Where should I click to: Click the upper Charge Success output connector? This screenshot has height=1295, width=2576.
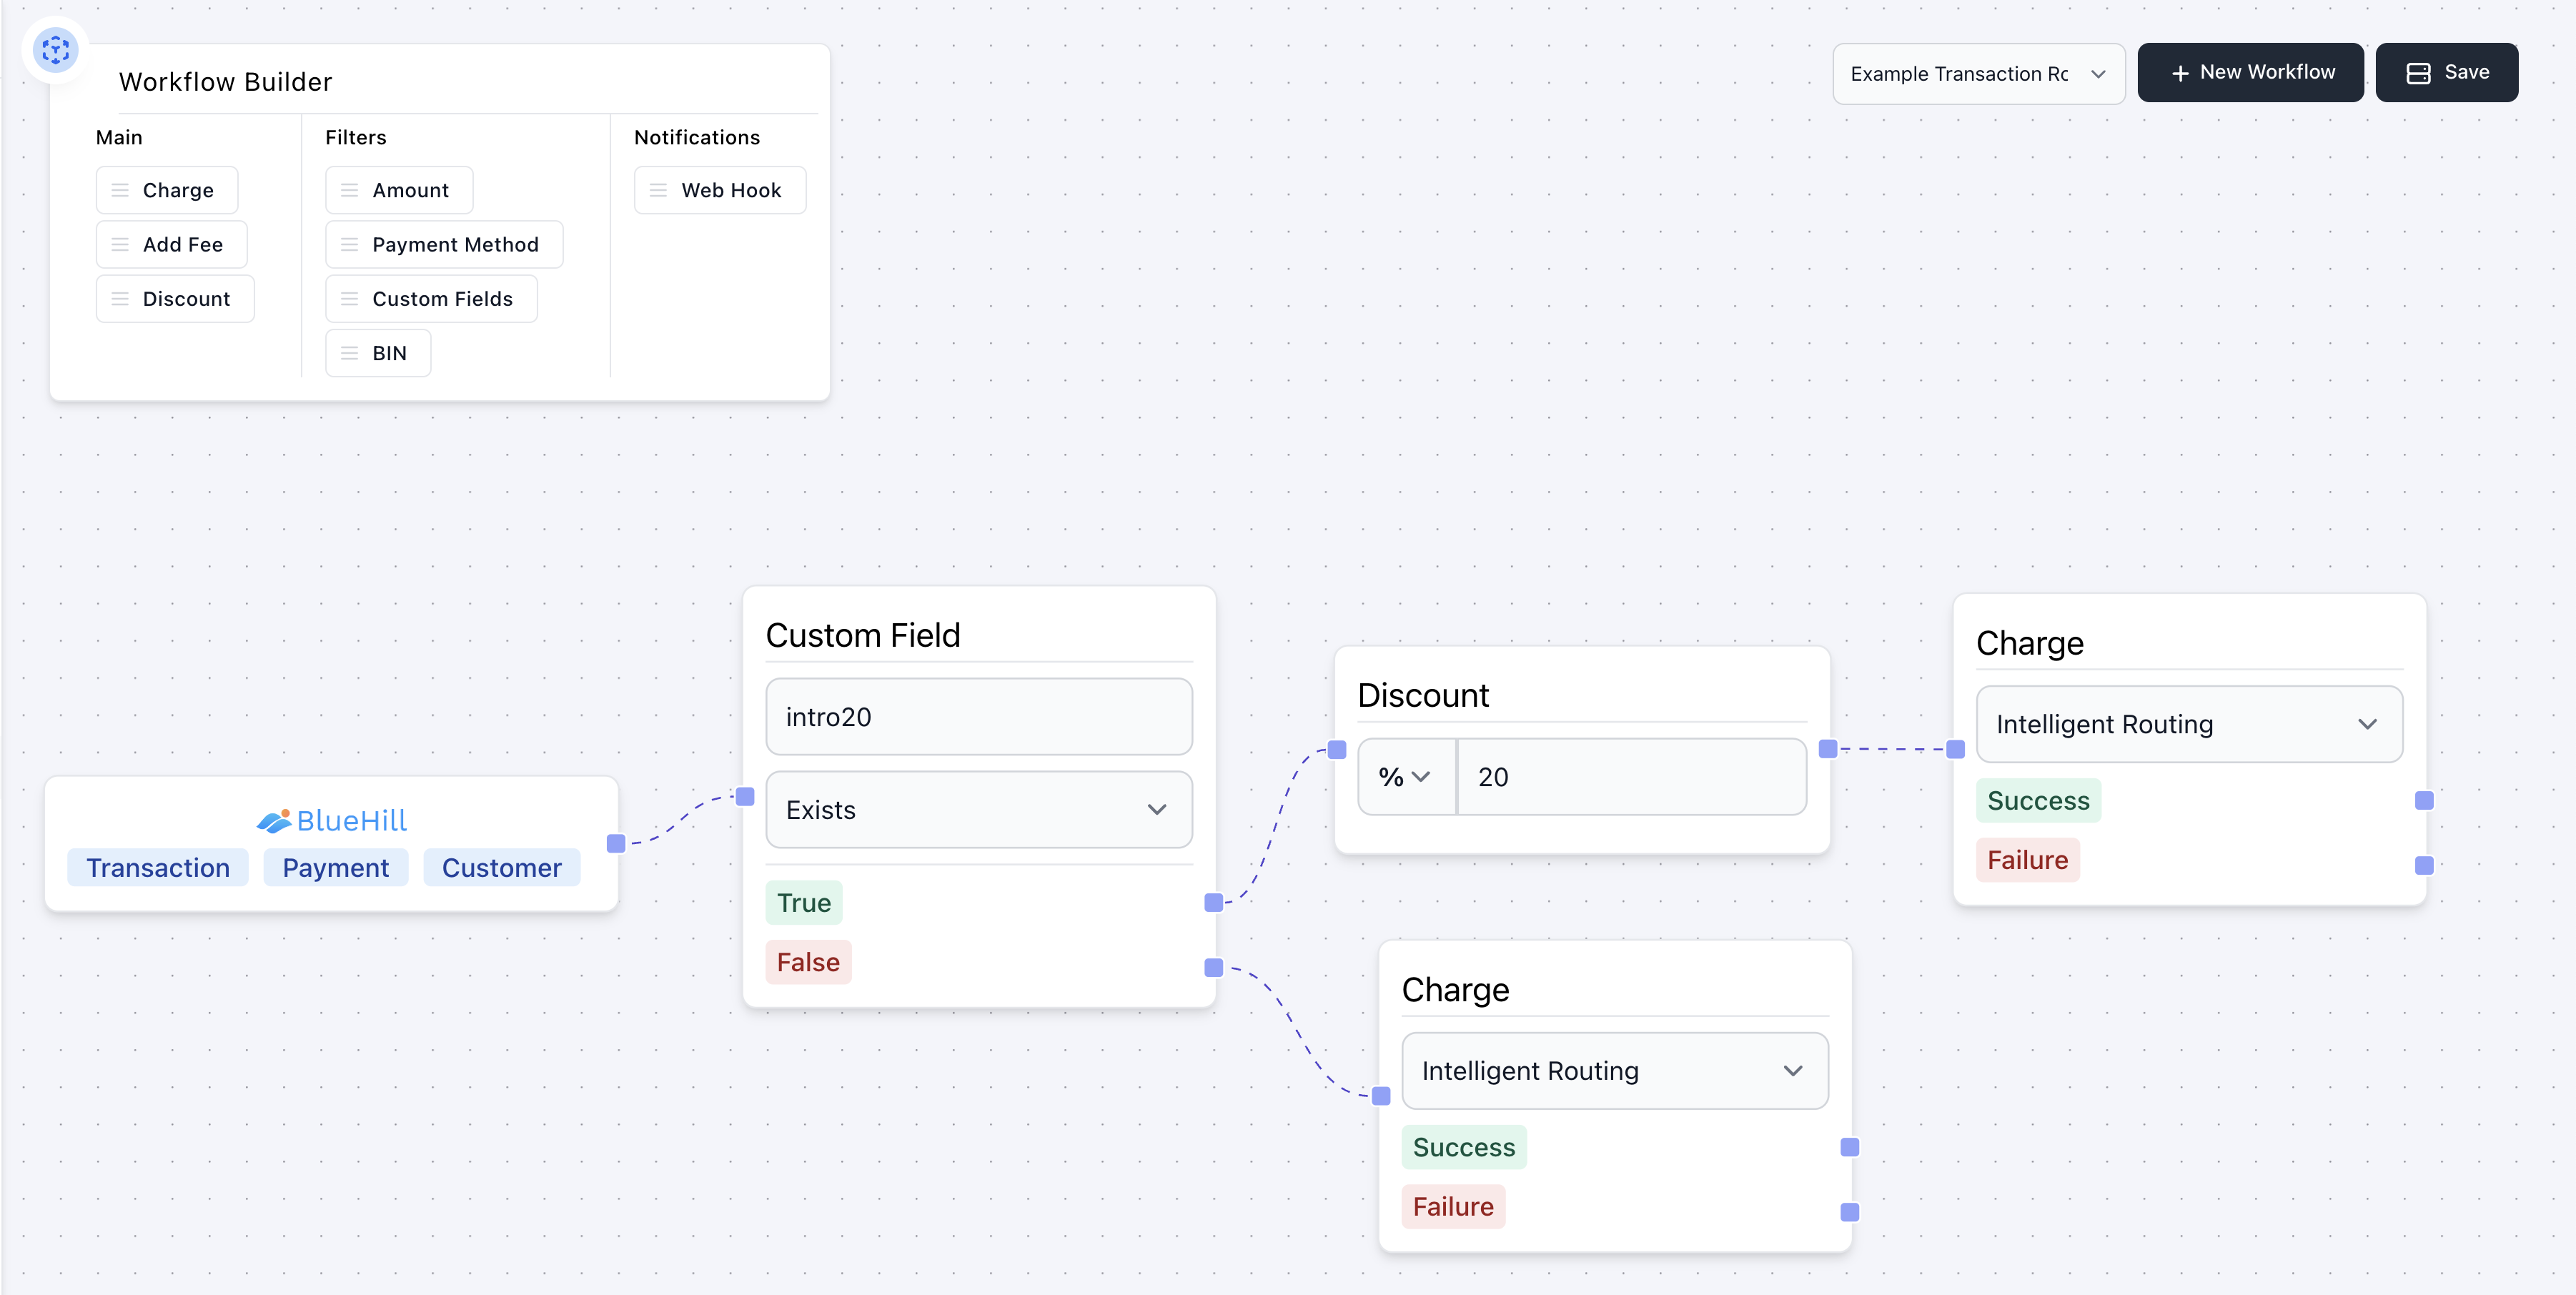tap(2424, 800)
